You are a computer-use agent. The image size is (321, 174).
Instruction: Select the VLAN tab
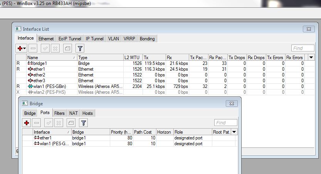point(113,38)
